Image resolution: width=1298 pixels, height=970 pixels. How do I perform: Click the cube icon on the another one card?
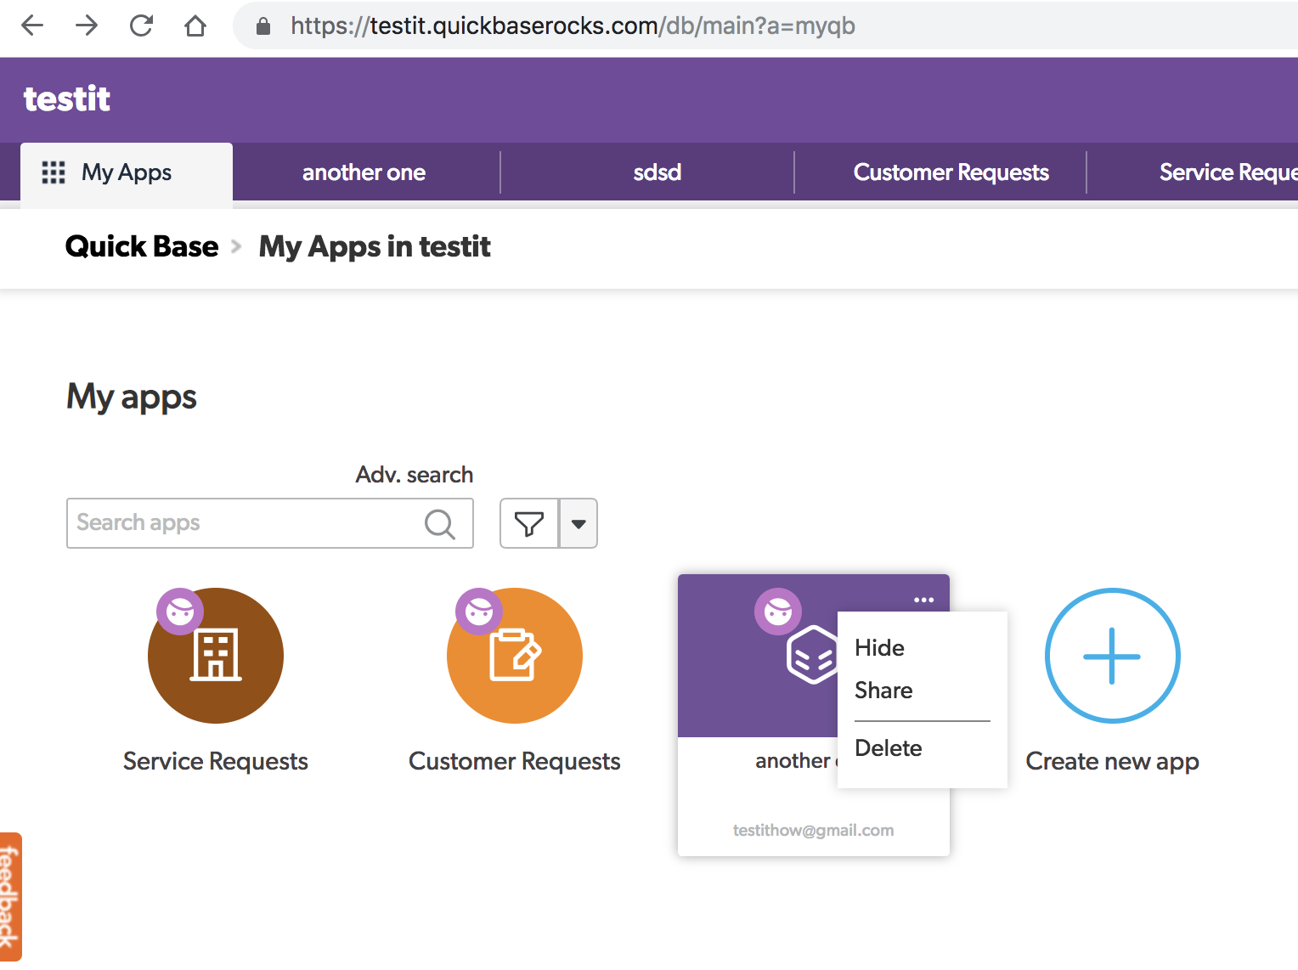(813, 654)
